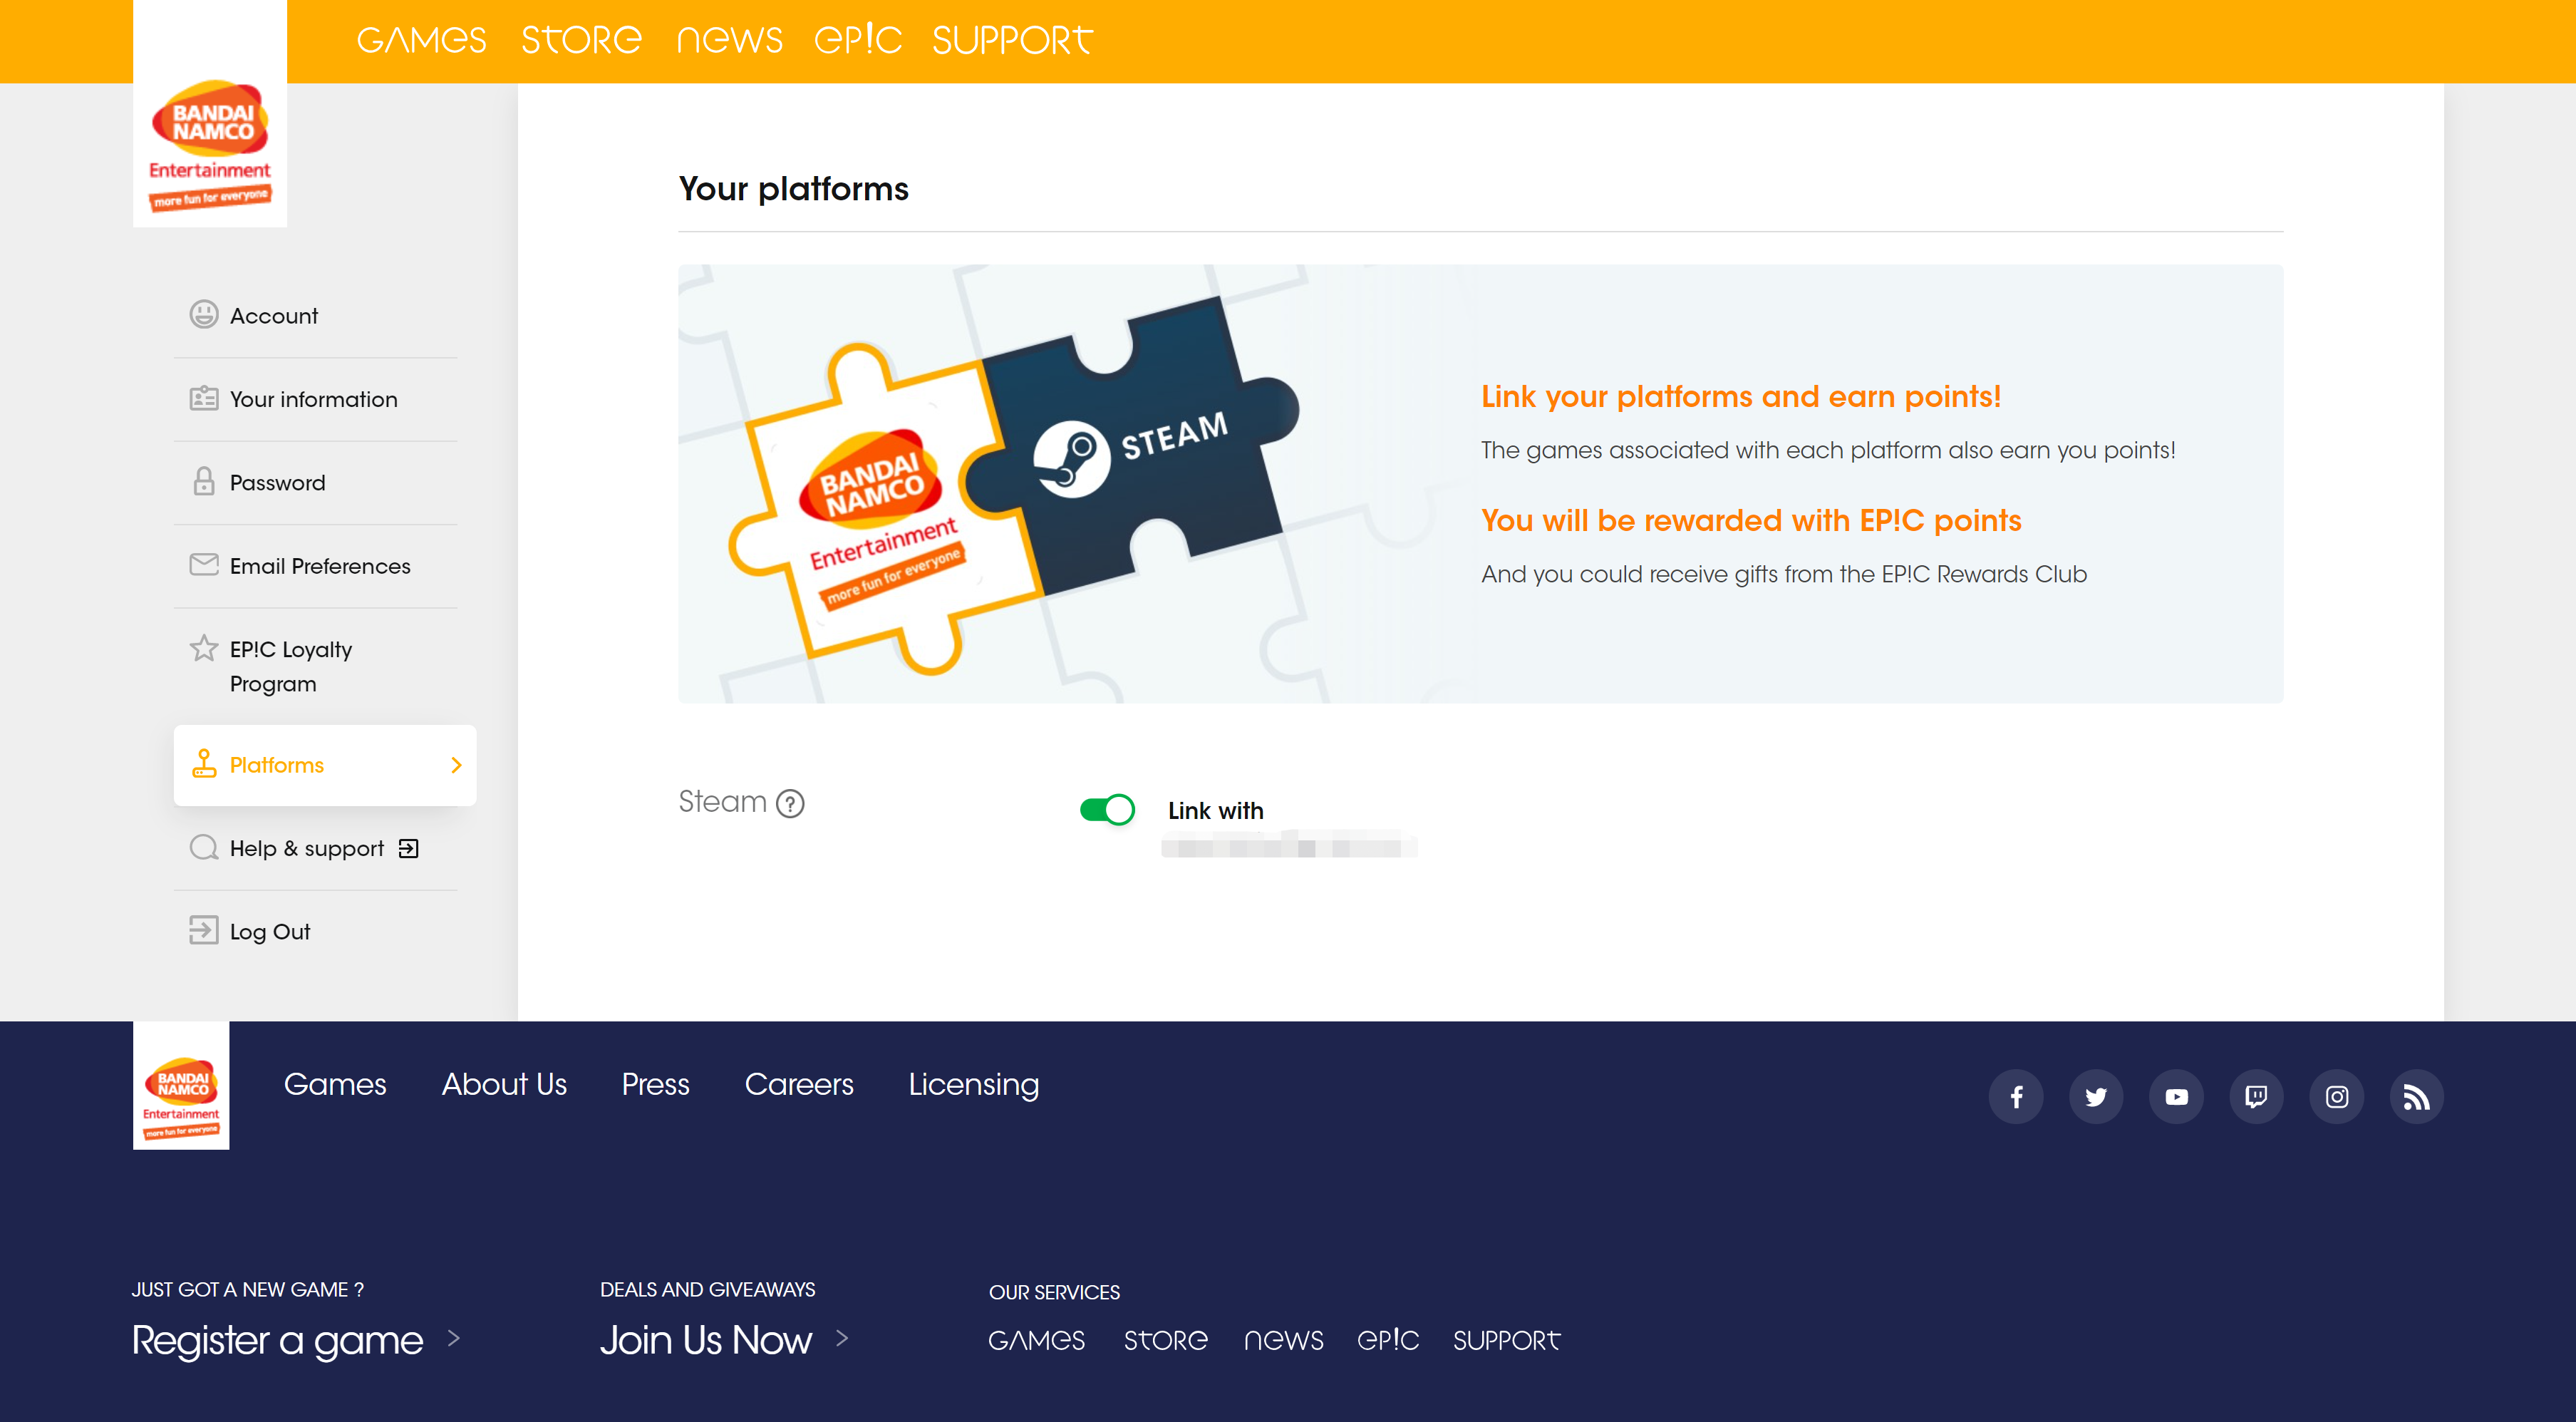Viewport: 2576px width, 1422px height.
Task: Open the EP!C top navigation item
Action: 857,40
